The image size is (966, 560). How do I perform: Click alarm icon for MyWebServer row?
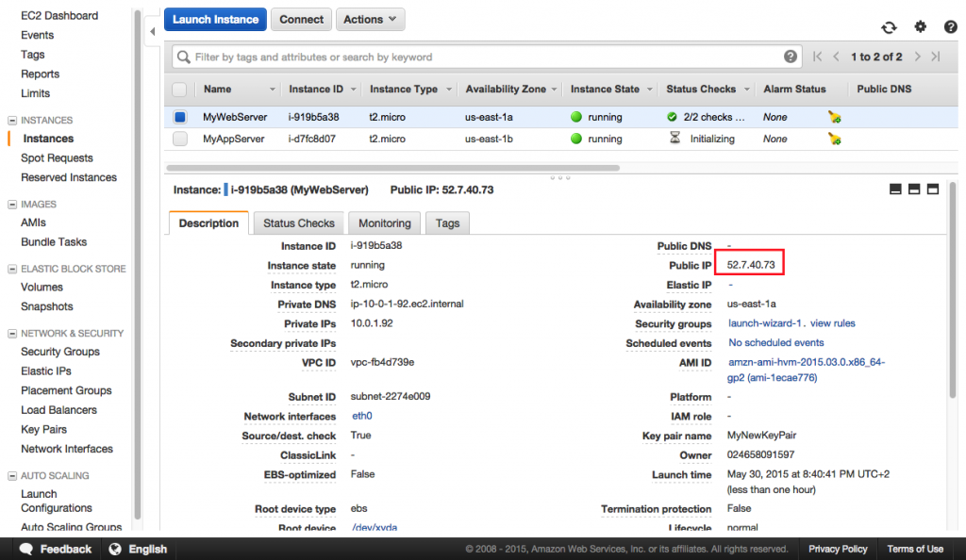pos(834,117)
